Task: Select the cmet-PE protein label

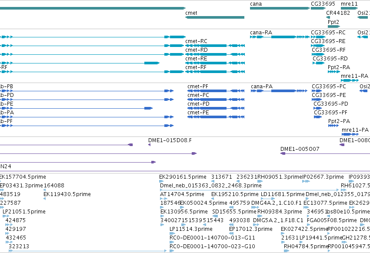Action: (x=198, y=113)
